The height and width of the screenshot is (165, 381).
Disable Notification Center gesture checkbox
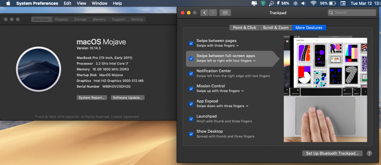191,74
